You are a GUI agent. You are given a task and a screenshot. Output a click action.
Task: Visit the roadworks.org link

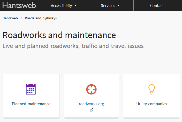coord(92,104)
